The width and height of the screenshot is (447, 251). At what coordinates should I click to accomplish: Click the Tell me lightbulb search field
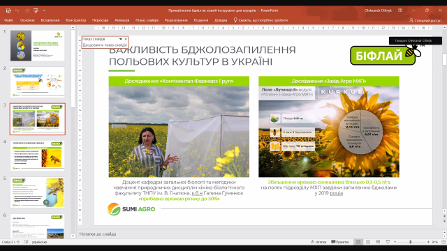pos(261,20)
